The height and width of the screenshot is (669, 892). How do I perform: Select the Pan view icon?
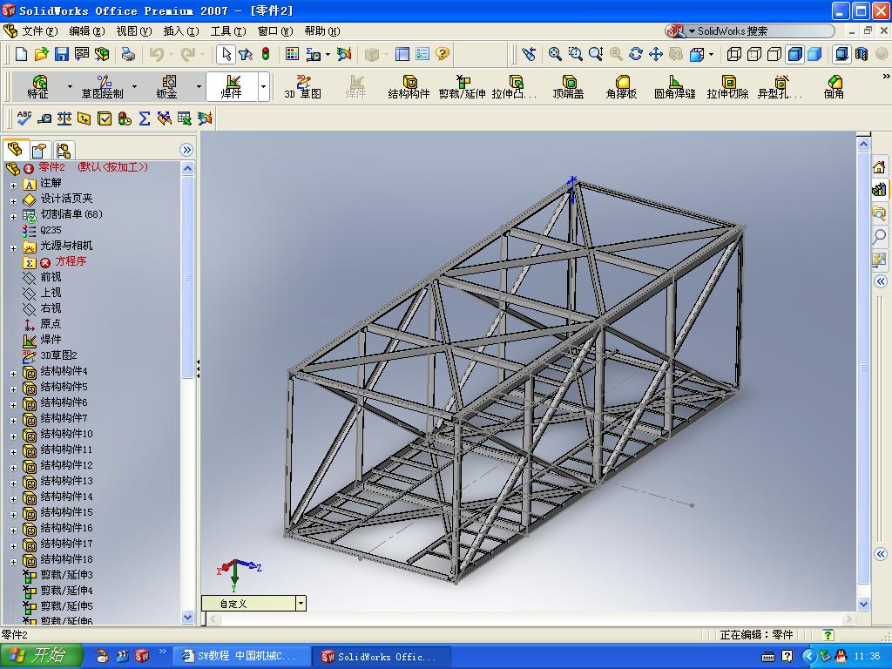click(656, 54)
